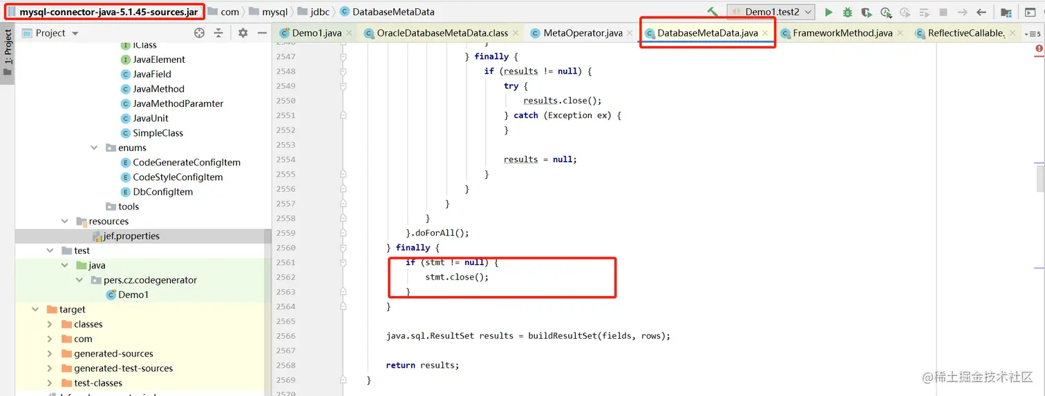Screen dimensions: 1045x396
Task: Collapse pers.cz.codegenerator package
Action: pyautogui.click(x=80, y=280)
